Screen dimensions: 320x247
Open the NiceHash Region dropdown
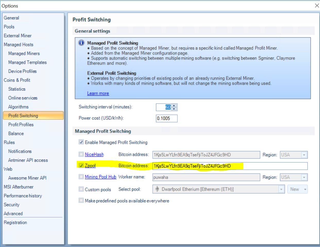[304, 155]
